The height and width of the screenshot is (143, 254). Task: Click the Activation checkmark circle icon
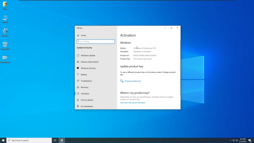[78, 94]
